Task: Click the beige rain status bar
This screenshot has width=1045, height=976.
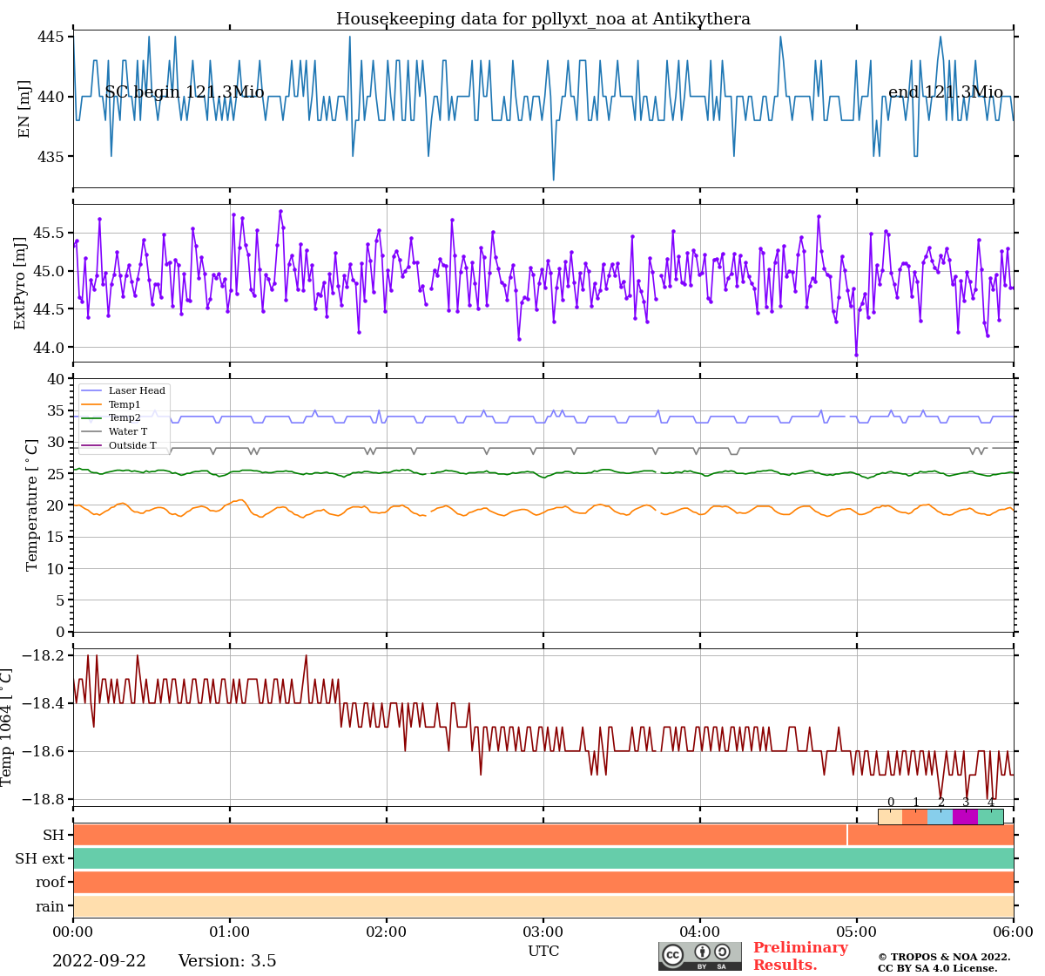Action: [x=543, y=905]
